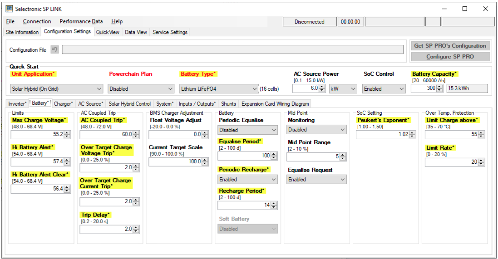
Task: Switch to the Site Information tab
Action: [x=22, y=32]
